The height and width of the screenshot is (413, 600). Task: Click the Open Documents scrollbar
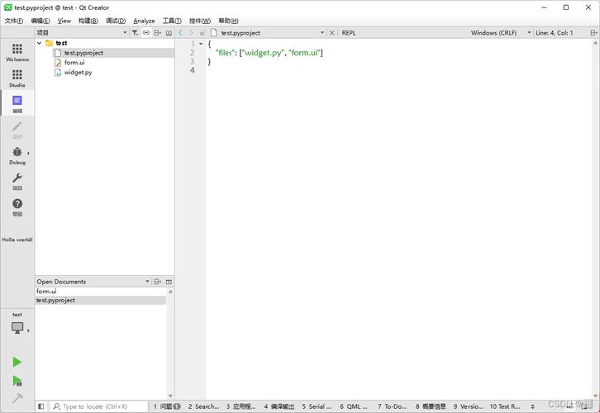pos(171,344)
